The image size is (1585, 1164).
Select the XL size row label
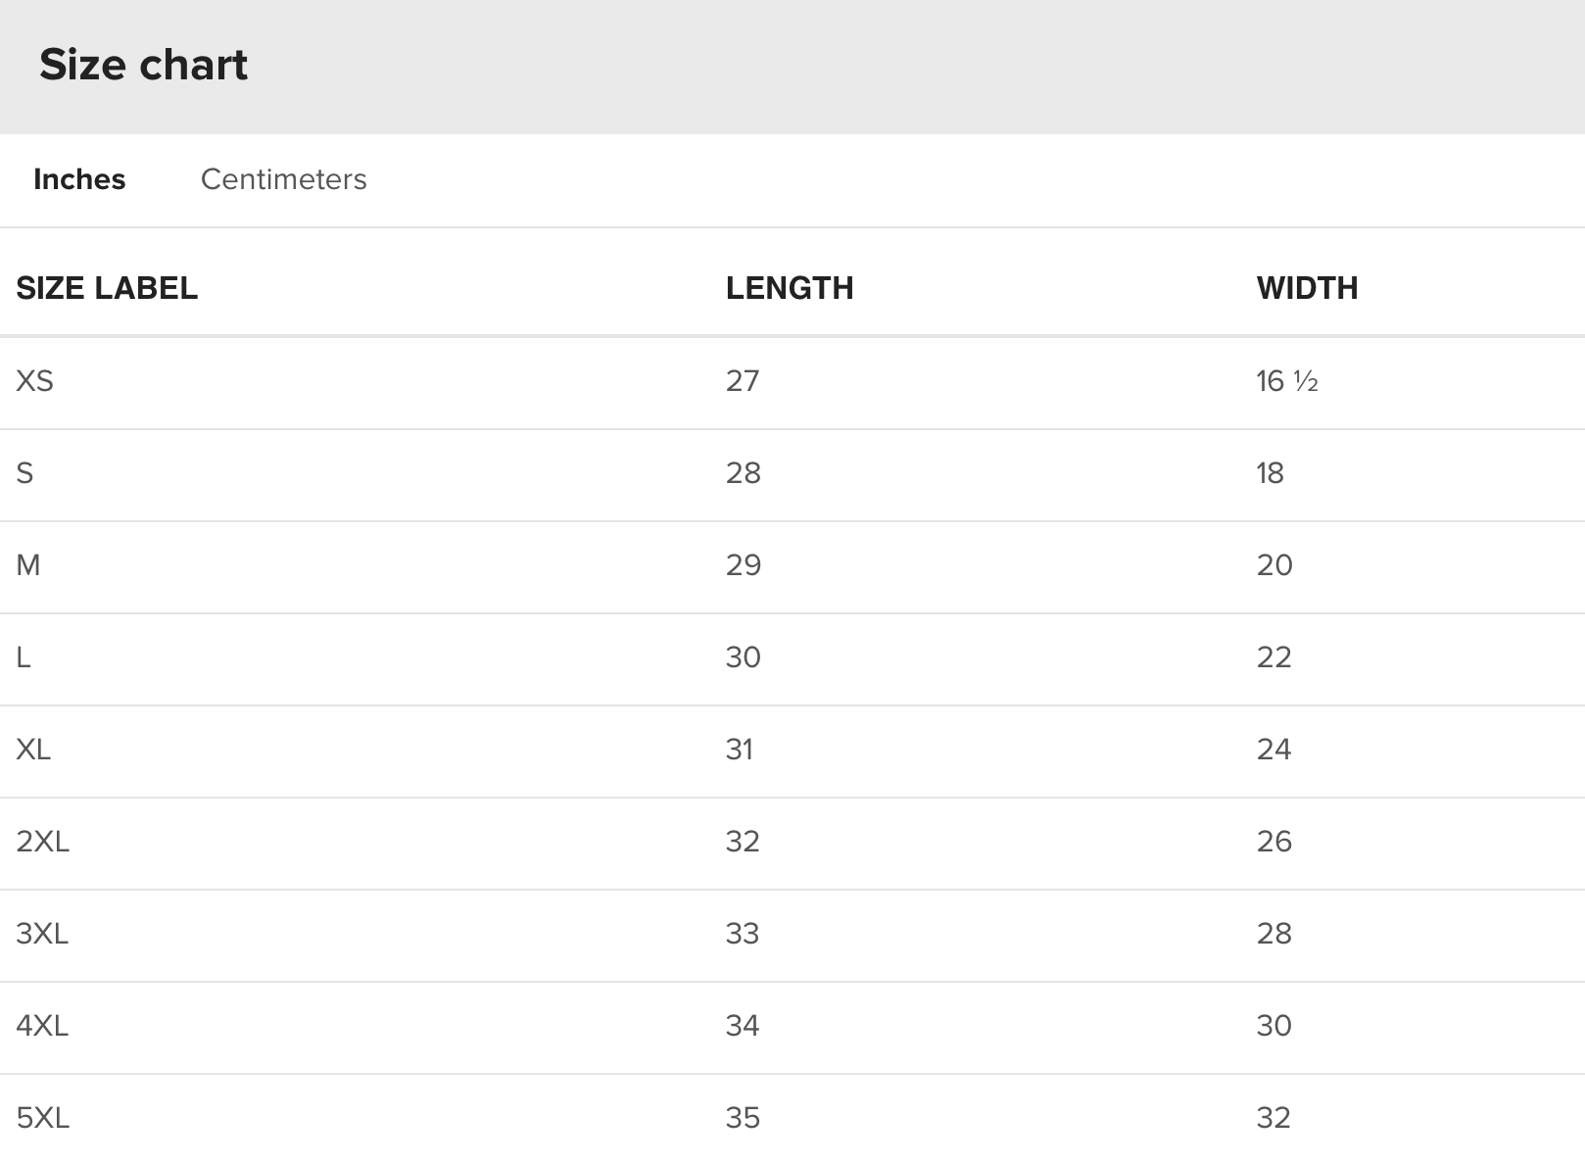(33, 750)
